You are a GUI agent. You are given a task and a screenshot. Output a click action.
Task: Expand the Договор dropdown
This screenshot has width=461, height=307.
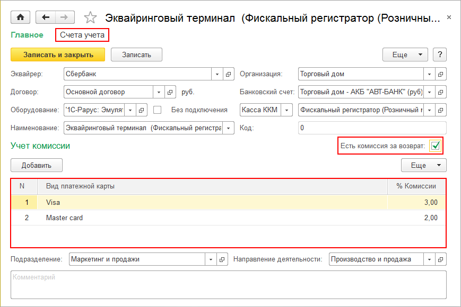pos(159,92)
